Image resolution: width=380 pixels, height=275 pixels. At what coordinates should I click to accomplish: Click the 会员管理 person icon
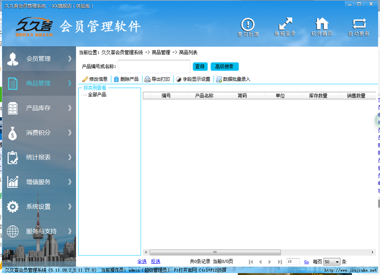click(x=13, y=59)
